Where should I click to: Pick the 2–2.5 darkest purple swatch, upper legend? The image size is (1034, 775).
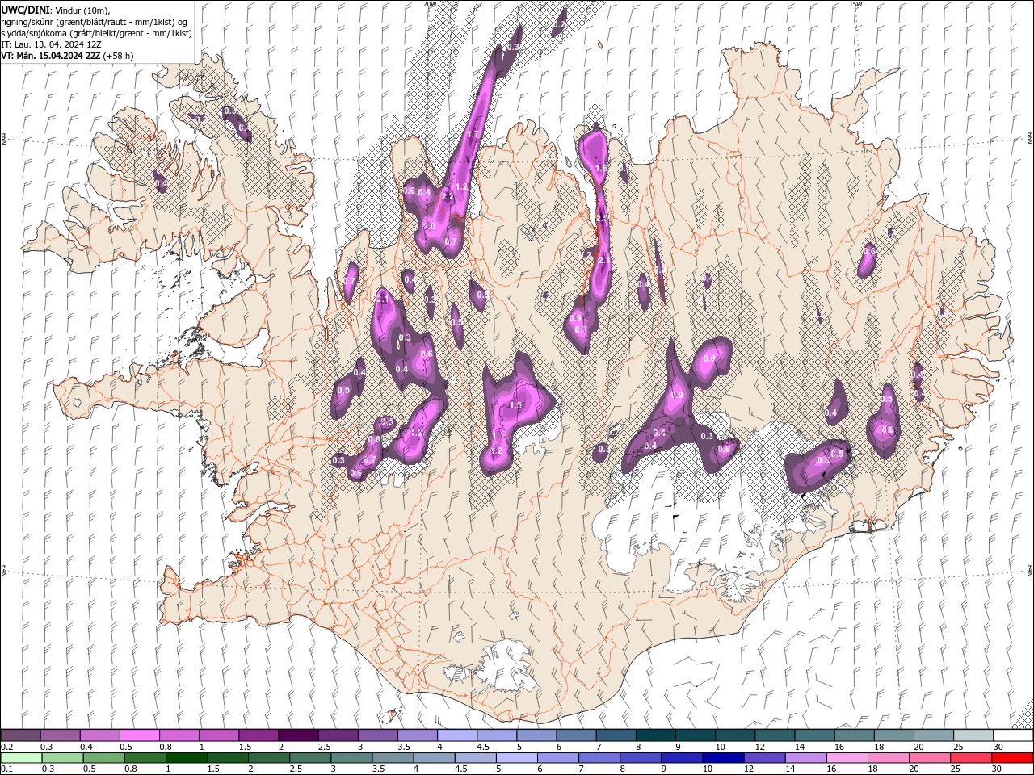click(x=297, y=735)
